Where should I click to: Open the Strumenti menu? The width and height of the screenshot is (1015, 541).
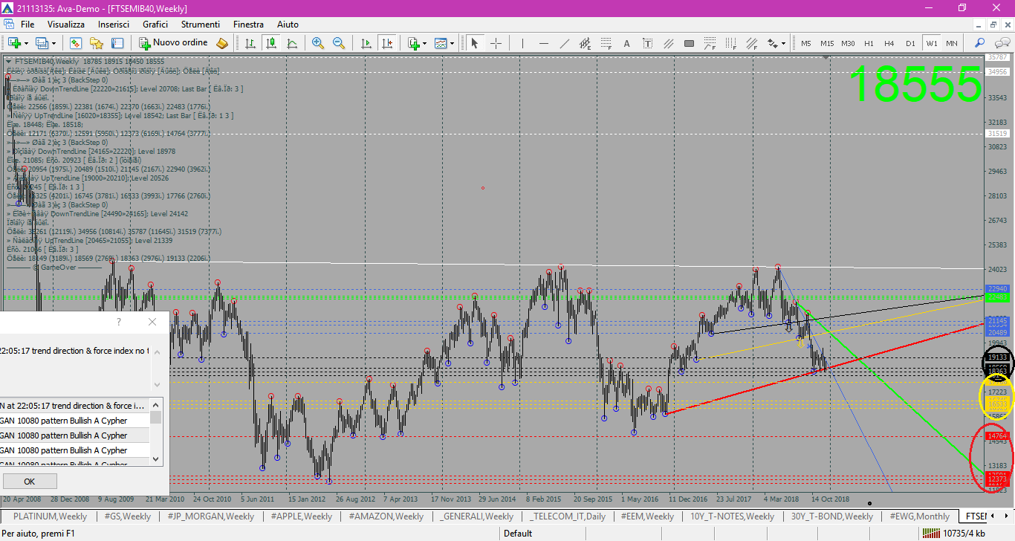click(x=200, y=25)
